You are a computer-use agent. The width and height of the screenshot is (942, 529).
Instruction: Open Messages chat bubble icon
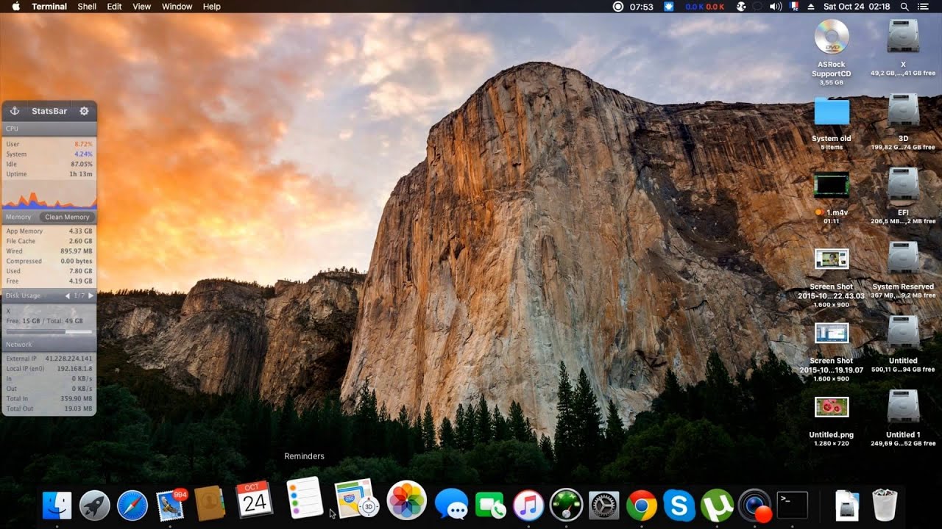(451, 505)
